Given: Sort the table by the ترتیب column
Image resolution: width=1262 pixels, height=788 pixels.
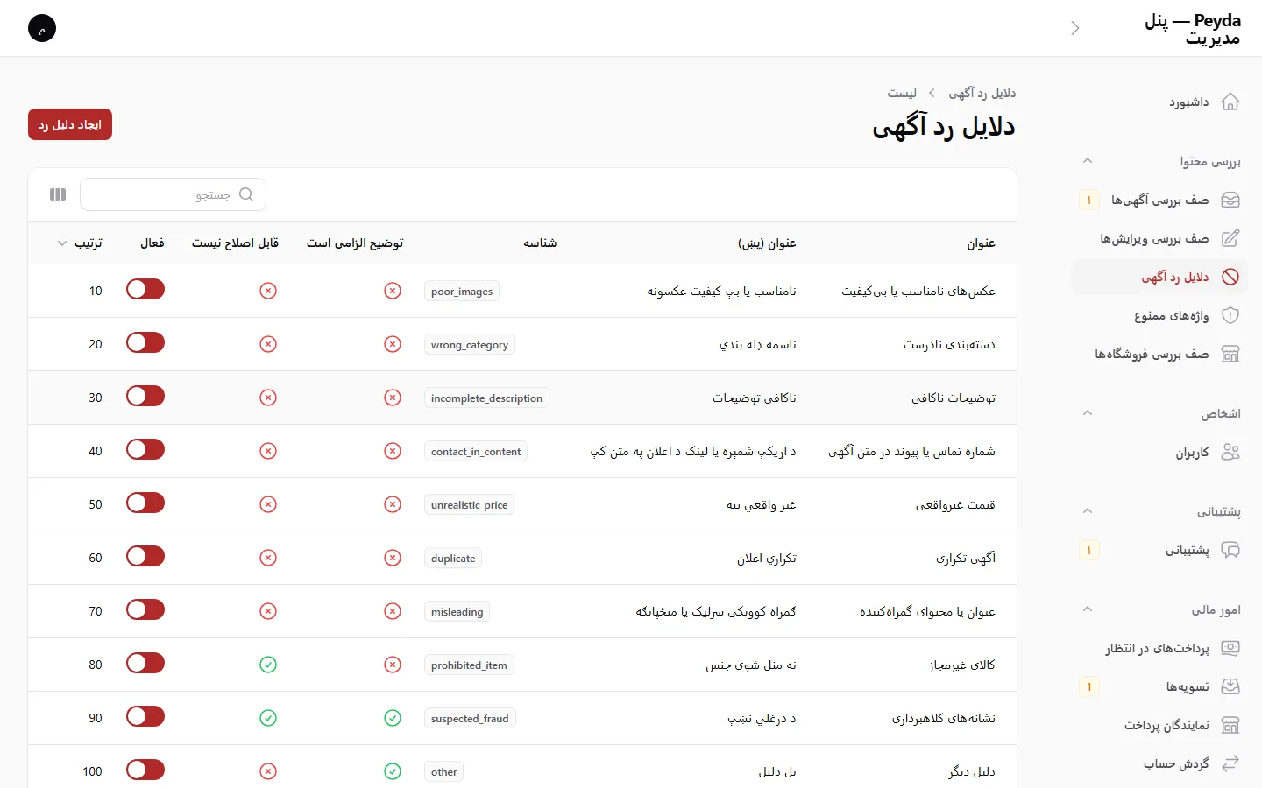Looking at the screenshot, I should click(x=80, y=243).
